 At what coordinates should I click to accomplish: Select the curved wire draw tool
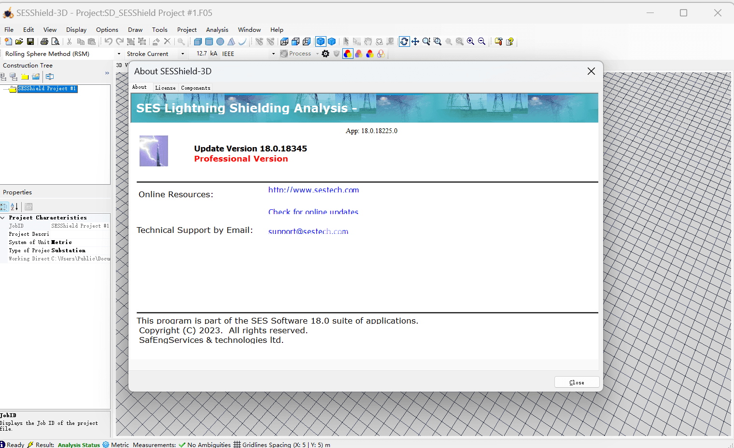[x=242, y=41]
